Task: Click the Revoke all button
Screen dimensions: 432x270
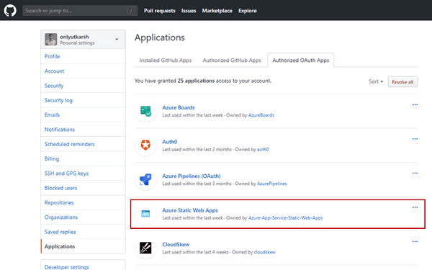Action: (x=402, y=82)
